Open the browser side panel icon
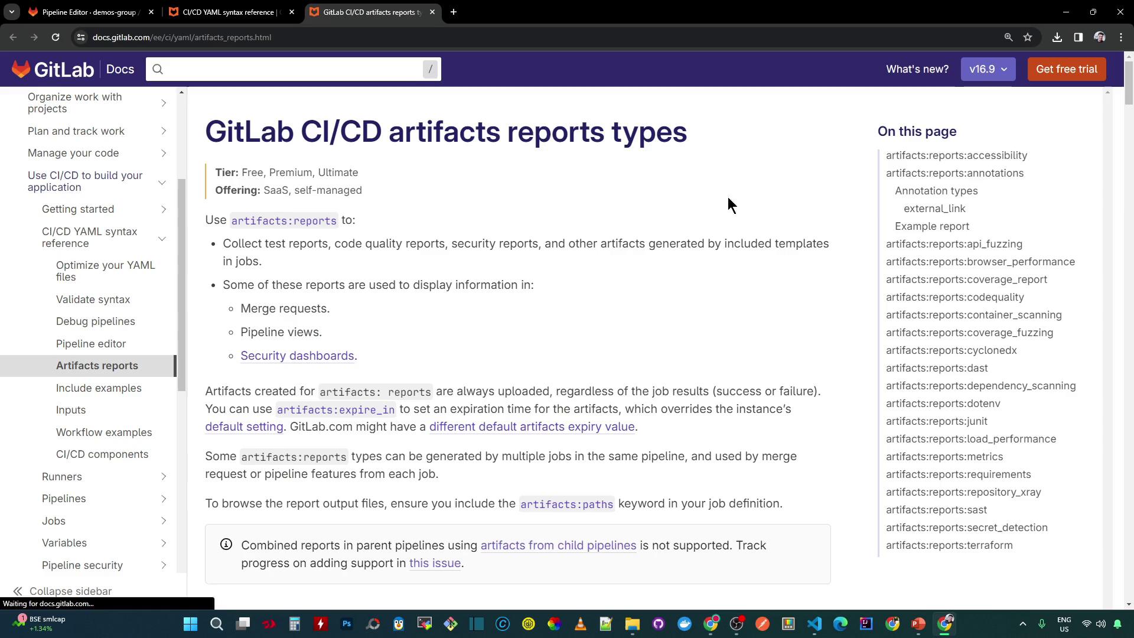 [x=1078, y=37]
